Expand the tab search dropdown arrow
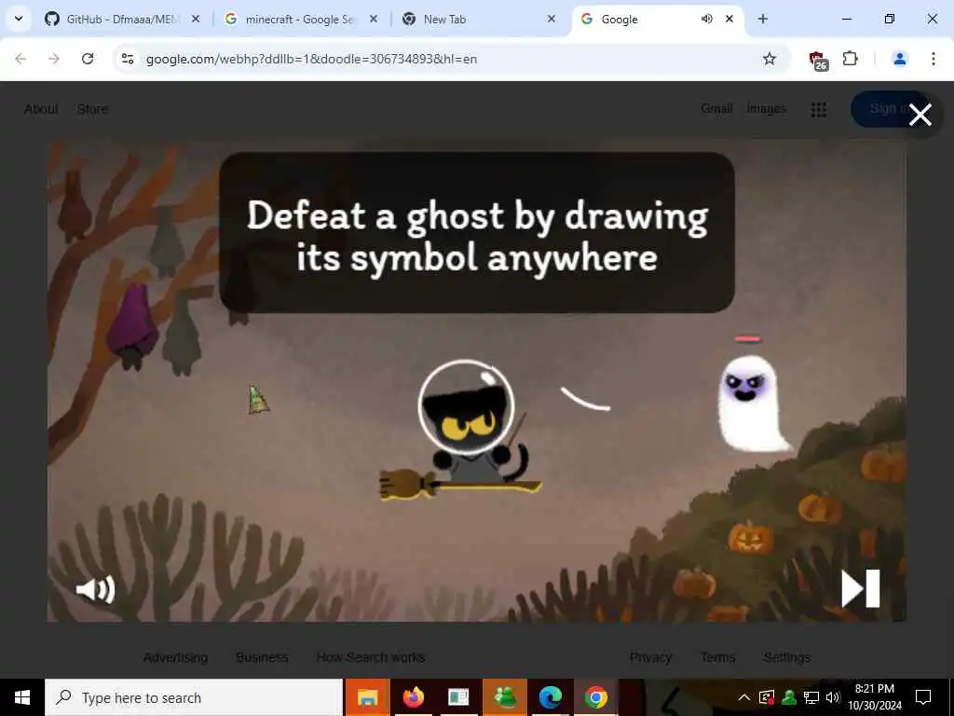This screenshot has height=716, width=954. coord(19,19)
